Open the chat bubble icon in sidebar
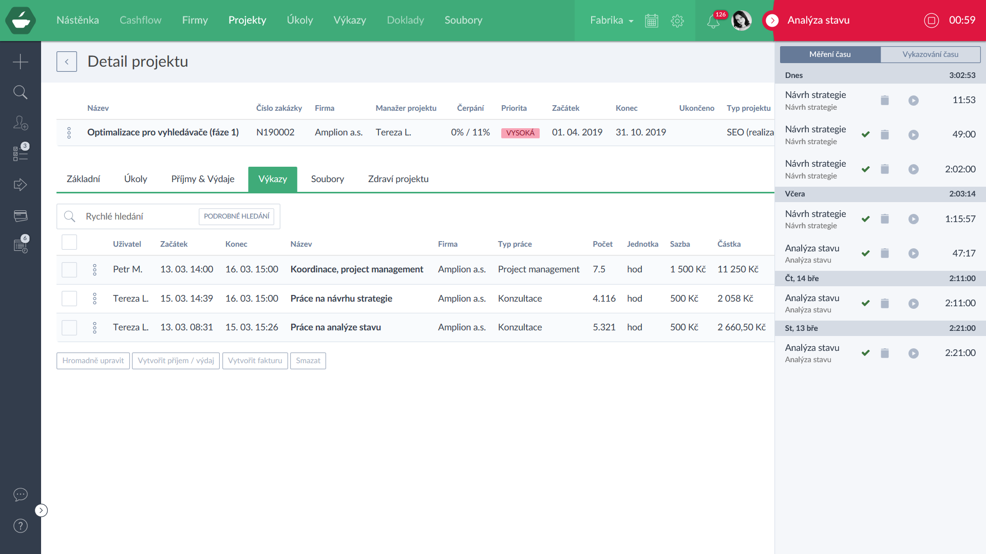The height and width of the screenshot is (554, 986). pos(21,494)
